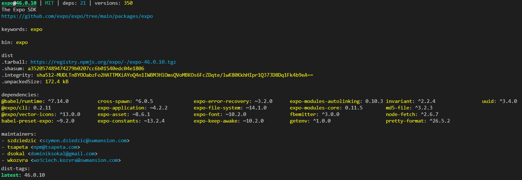The width and height of the screenshot is (522, 180).
Task: Click the babel-preset-expo dependency entry
Action: (x=38, y=121)
